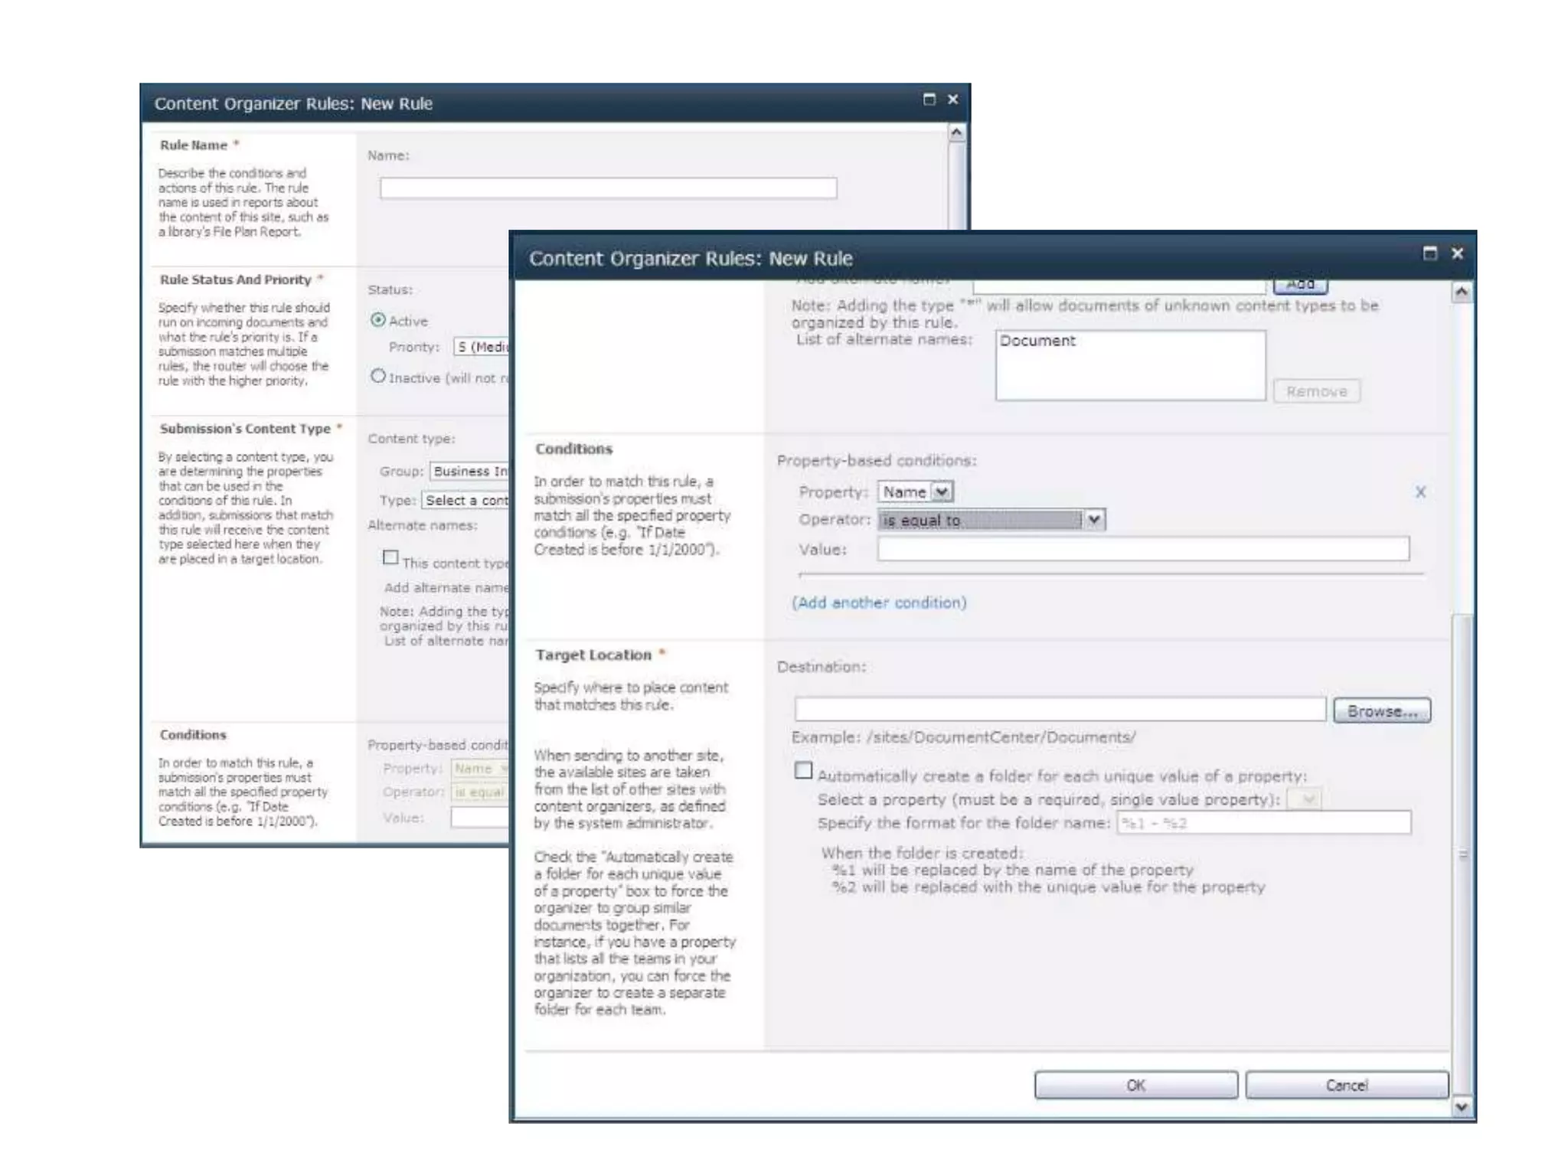Select the Active status radio button
Screen dimensions: 1568x1176
pos(378,320)
